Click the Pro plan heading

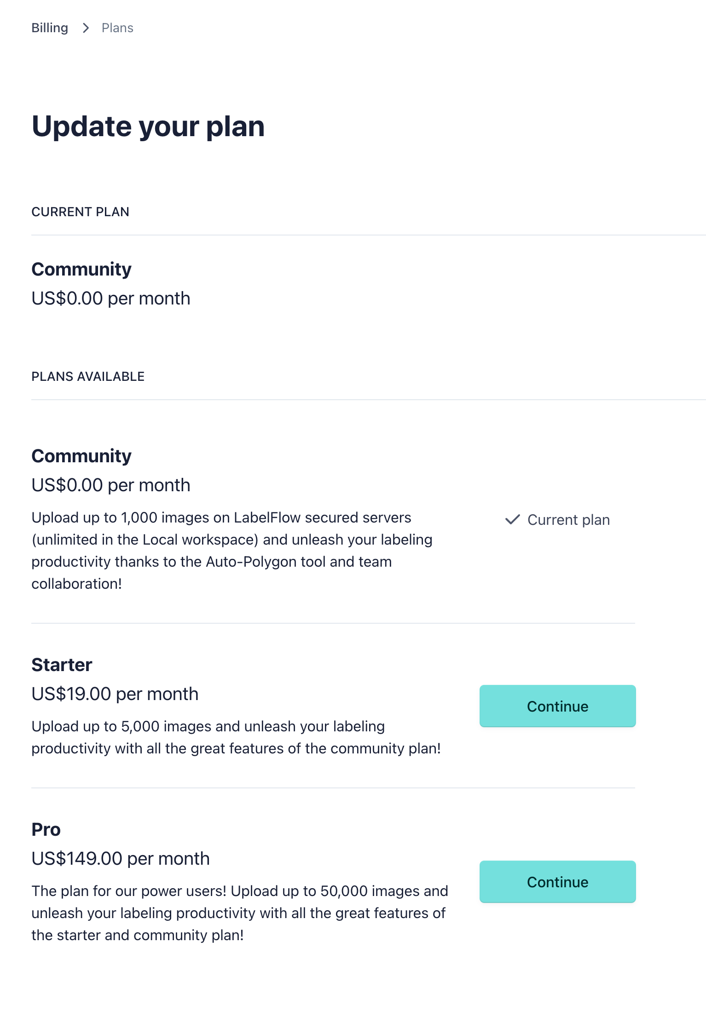pos(46,829)
